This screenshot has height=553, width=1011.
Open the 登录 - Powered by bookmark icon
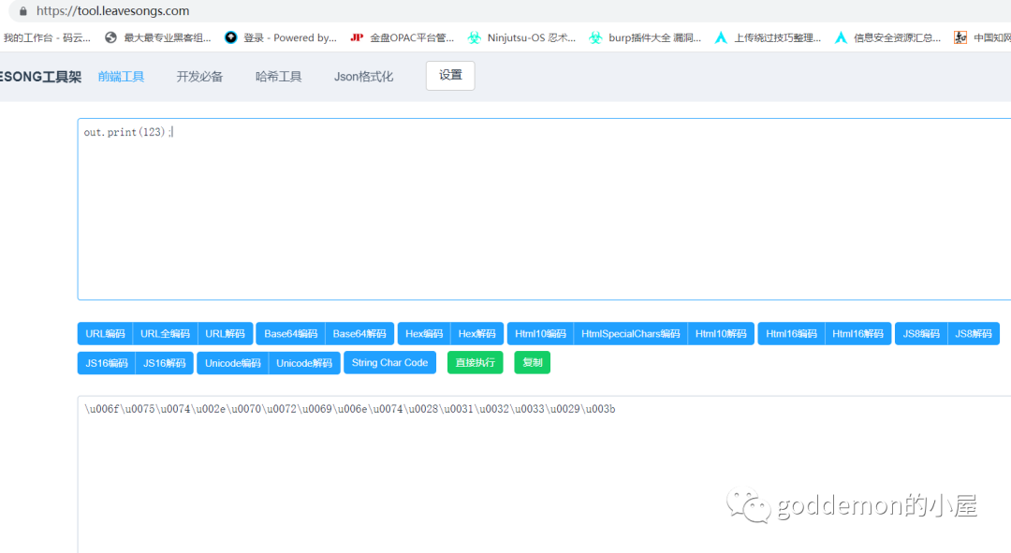pos(231,38)
